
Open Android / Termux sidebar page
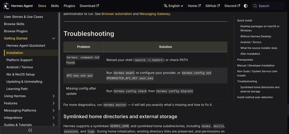20,67
